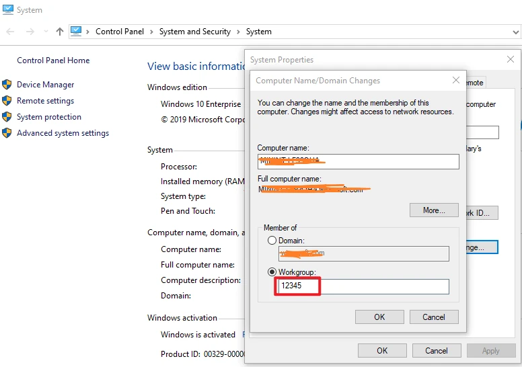The height and width of the screenshot is (367, 522).
Task: Expand chevron after System and Security breadcrumb
Action: tap(238, 32)
